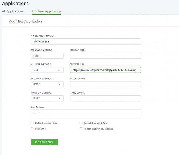Expand the Fallback Method dropdown
The height and width of the screenshot is (155, 179).
click(47, 84)
